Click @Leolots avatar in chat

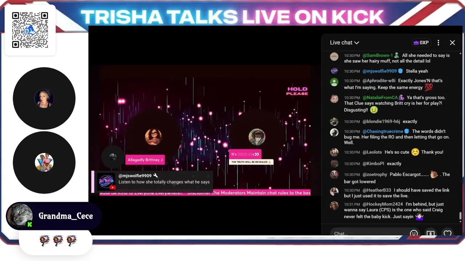pyautogui.click(x=334, y=152)
